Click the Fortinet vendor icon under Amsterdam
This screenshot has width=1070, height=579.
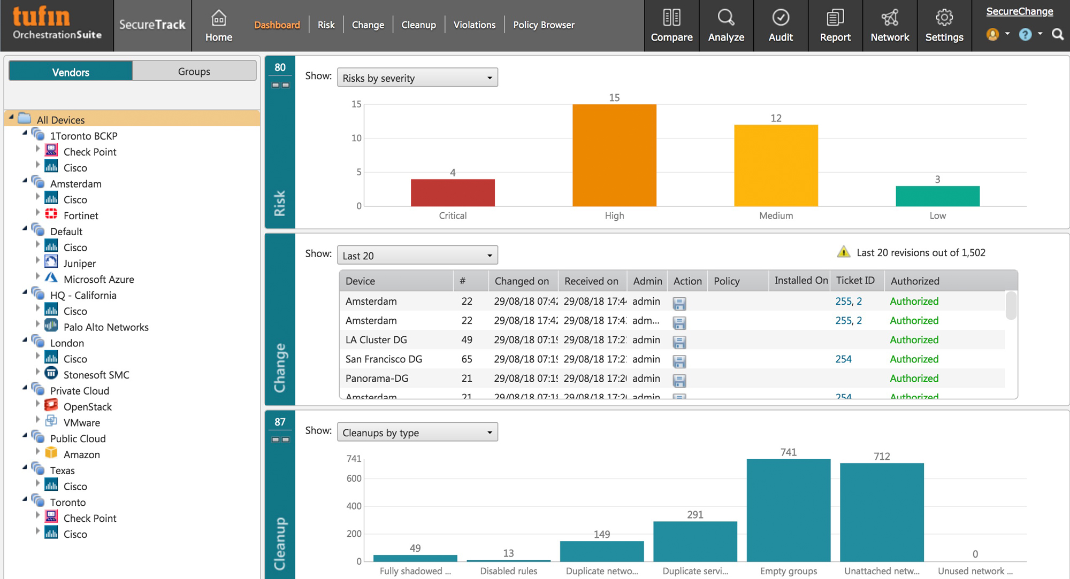coord(51,214)
